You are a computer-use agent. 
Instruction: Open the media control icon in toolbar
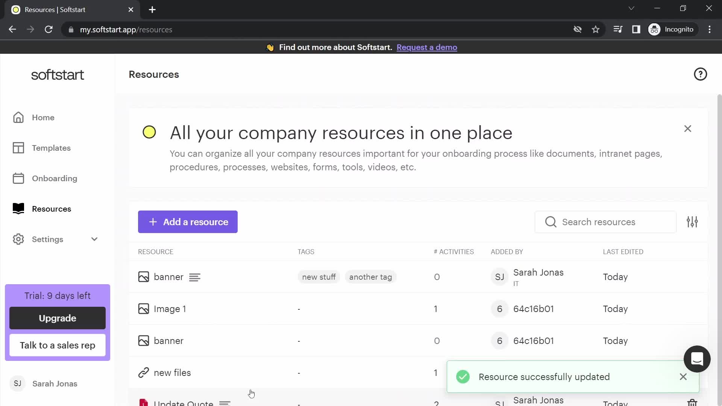coord(617,29)
